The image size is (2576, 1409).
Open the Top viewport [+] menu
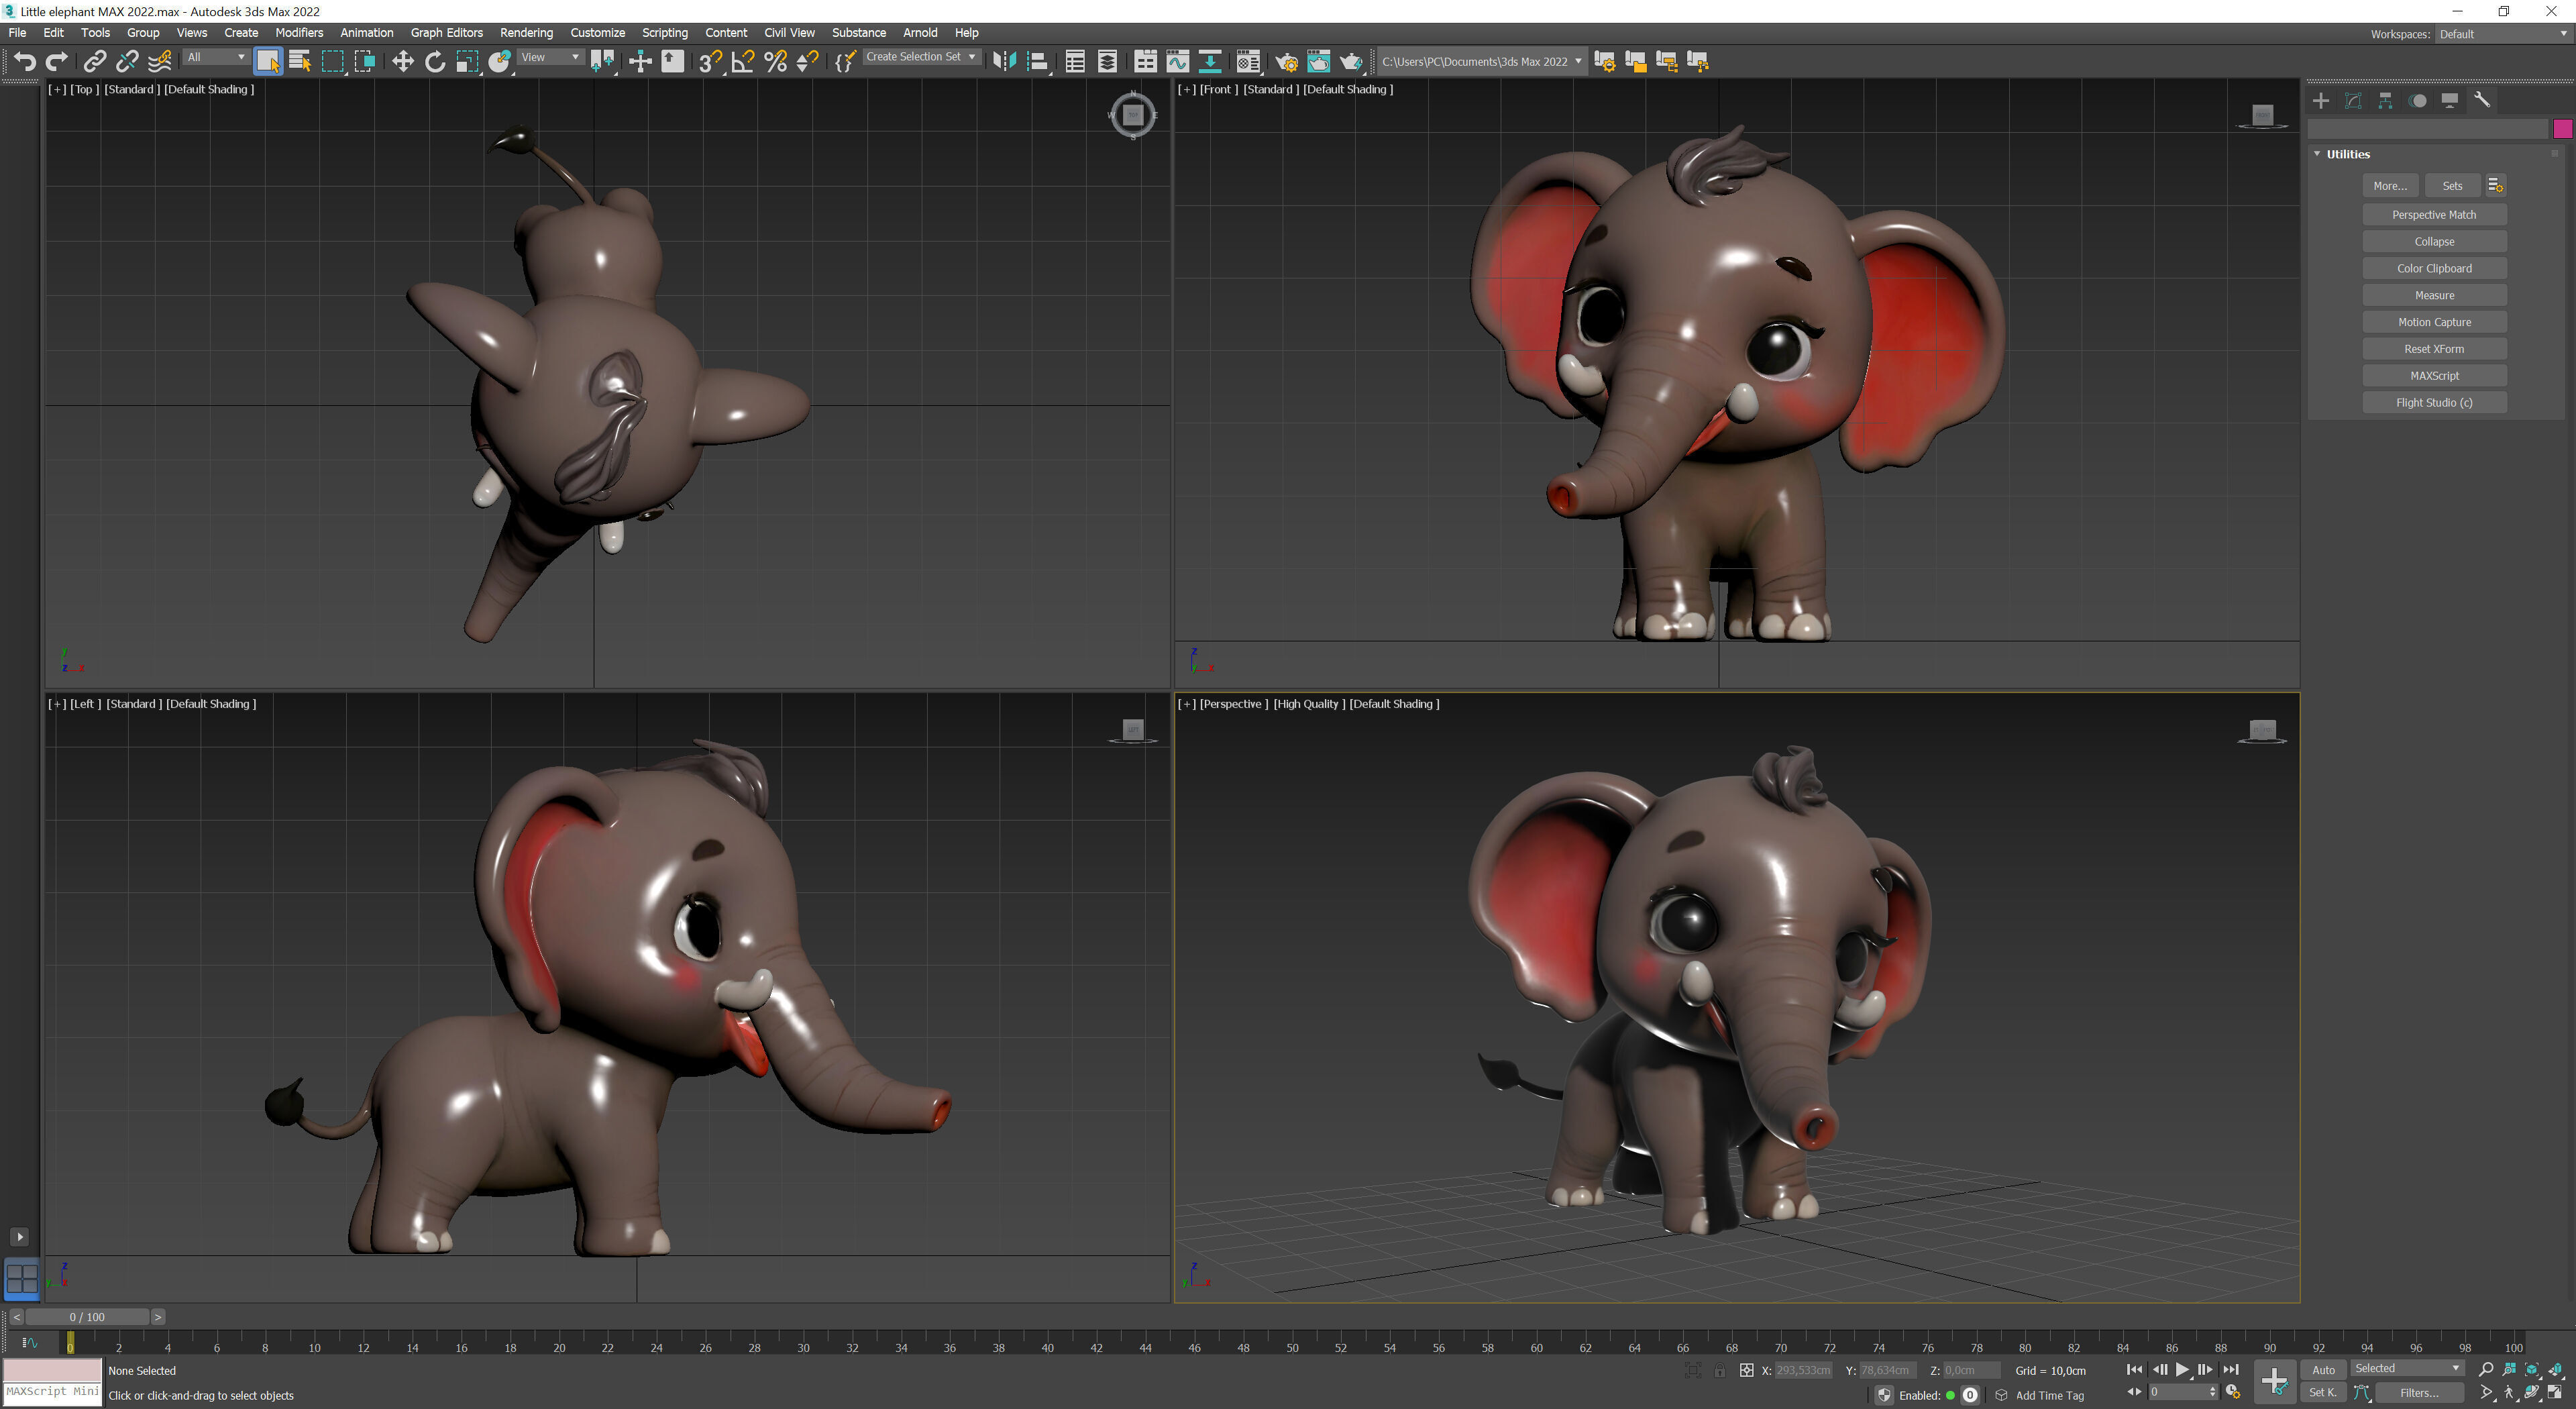pyautogui.click(x=57, y=89)
